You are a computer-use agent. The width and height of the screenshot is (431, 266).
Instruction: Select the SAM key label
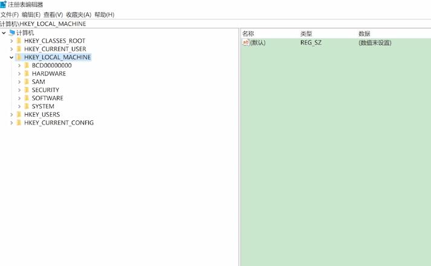tap(39, 82)
